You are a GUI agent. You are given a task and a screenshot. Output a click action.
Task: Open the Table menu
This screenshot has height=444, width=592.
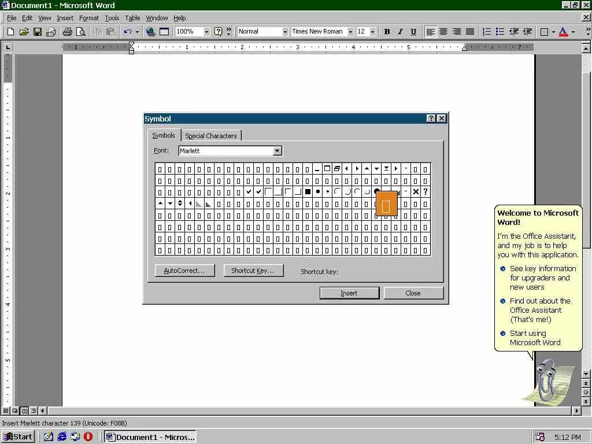(x=132, y=18)
